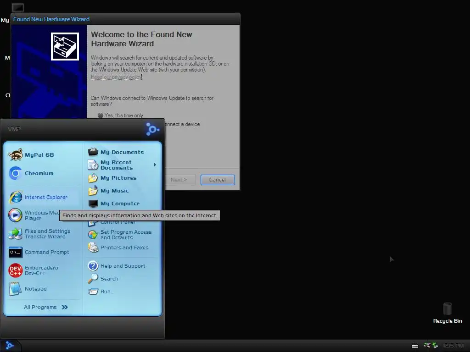
Task: Open the My Computer monitor icon
Action: (x=93, y=203)
